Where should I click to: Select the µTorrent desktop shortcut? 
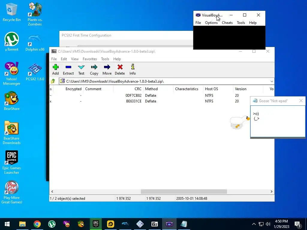[x=12, y=42]
